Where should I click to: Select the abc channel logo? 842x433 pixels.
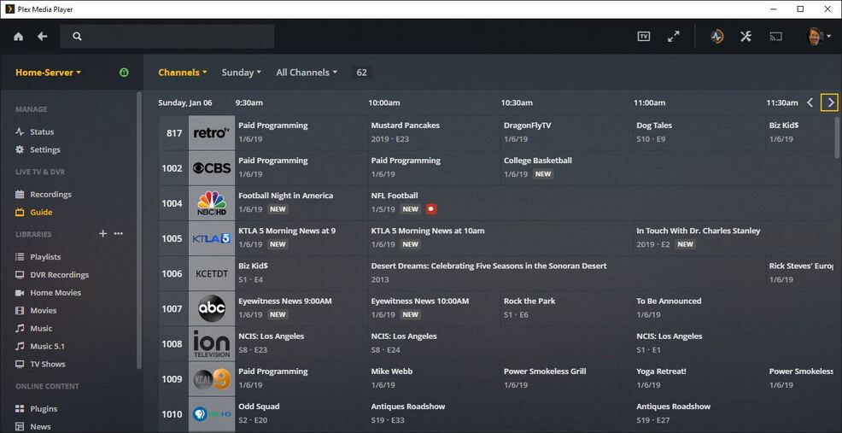click(x=212, y=308)
